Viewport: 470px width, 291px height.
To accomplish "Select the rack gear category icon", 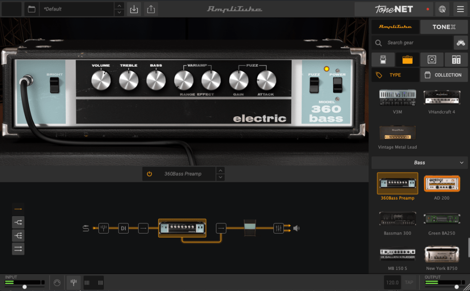I will point(456,59).
